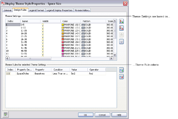Click the horizontal scrollbar thumb
Viewport: 178px width, 119px height.
pyautogui.click(x=30, y=58)
